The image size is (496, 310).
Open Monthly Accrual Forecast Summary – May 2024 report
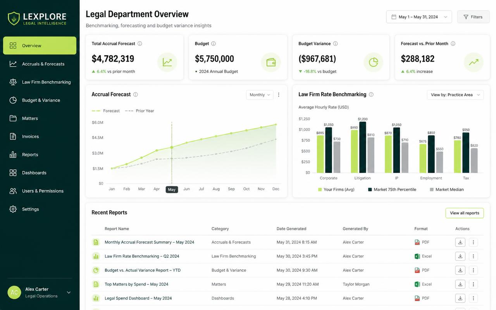pos(149,242)
